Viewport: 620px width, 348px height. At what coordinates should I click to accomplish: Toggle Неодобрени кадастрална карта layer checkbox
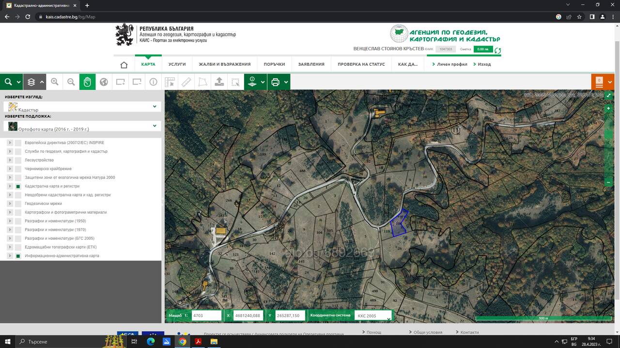click(x=18, y=195)
